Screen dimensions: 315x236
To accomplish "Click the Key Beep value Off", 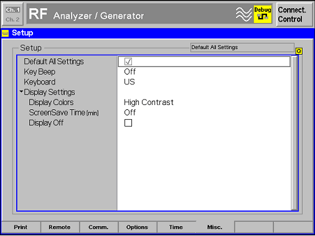I will (130, 71).
